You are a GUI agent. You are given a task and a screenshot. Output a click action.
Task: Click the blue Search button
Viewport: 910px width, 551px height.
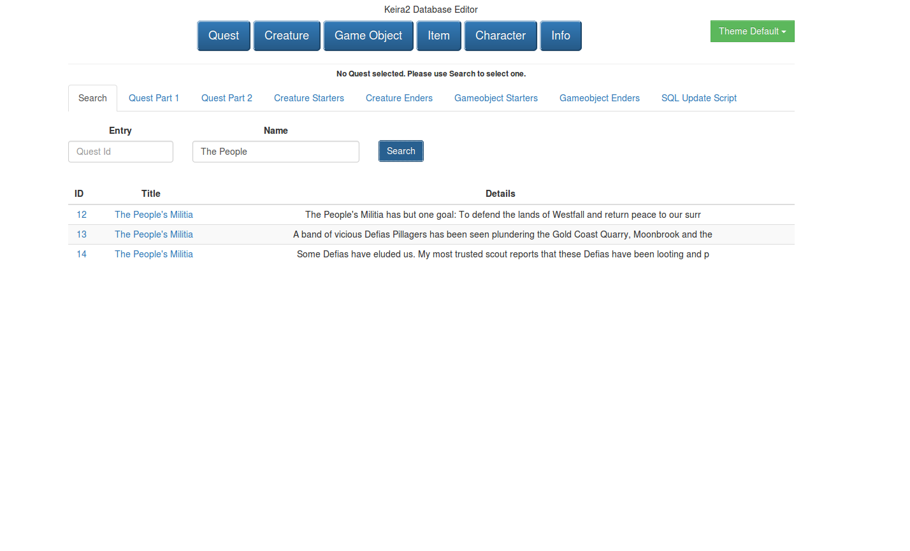coord(401,151)
